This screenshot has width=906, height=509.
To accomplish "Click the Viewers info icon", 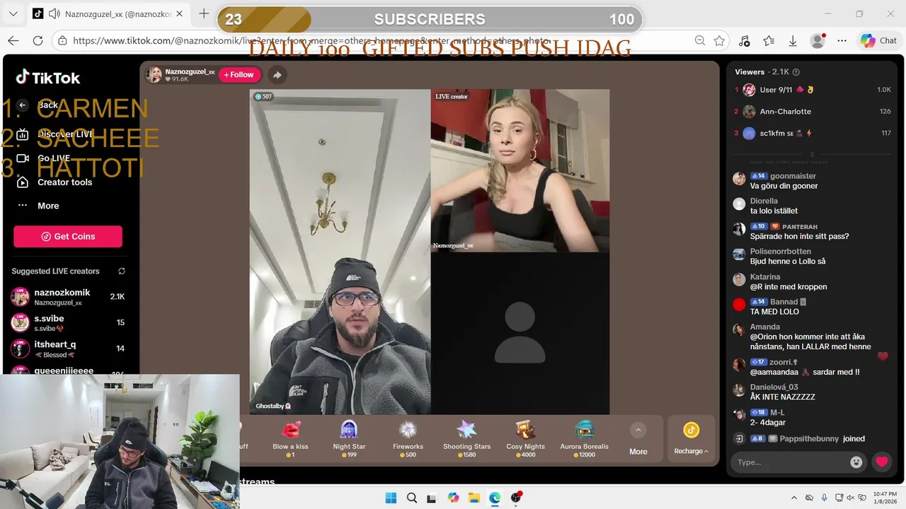I will click(x=796, y=72).
